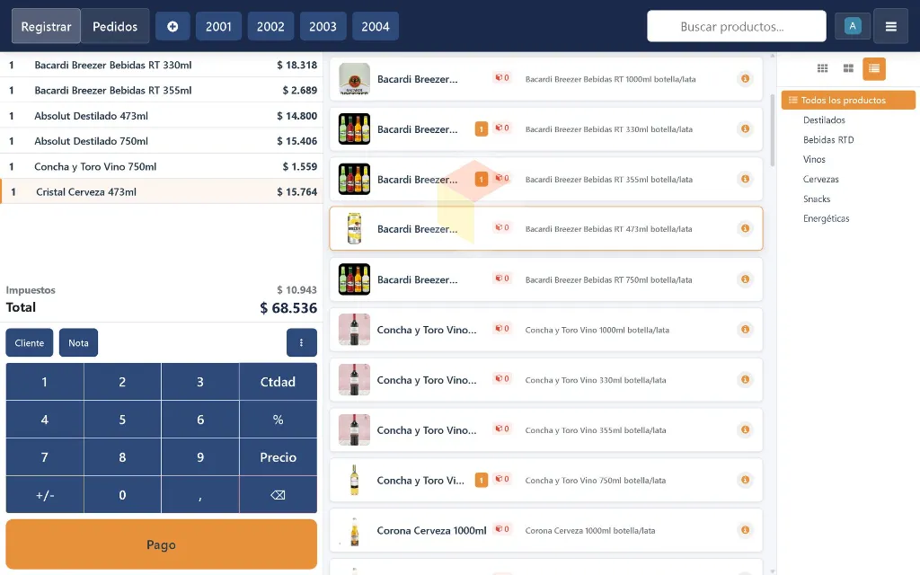Image resolution: width=920 pixels, height=575 pixels.
Task: Filter by Bebidas RTD category
Action: click(828, 139)
